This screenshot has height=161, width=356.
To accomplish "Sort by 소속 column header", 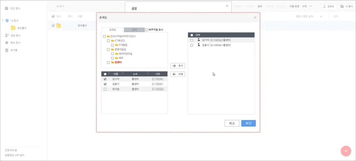I will pos(135,74).
